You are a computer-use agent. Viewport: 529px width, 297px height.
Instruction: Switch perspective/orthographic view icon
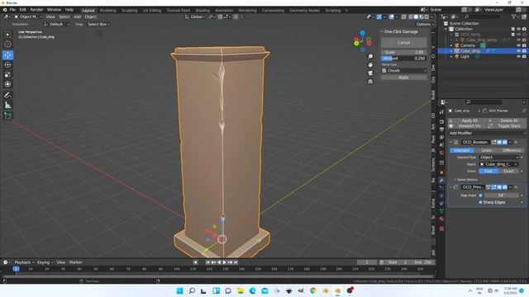370,82
